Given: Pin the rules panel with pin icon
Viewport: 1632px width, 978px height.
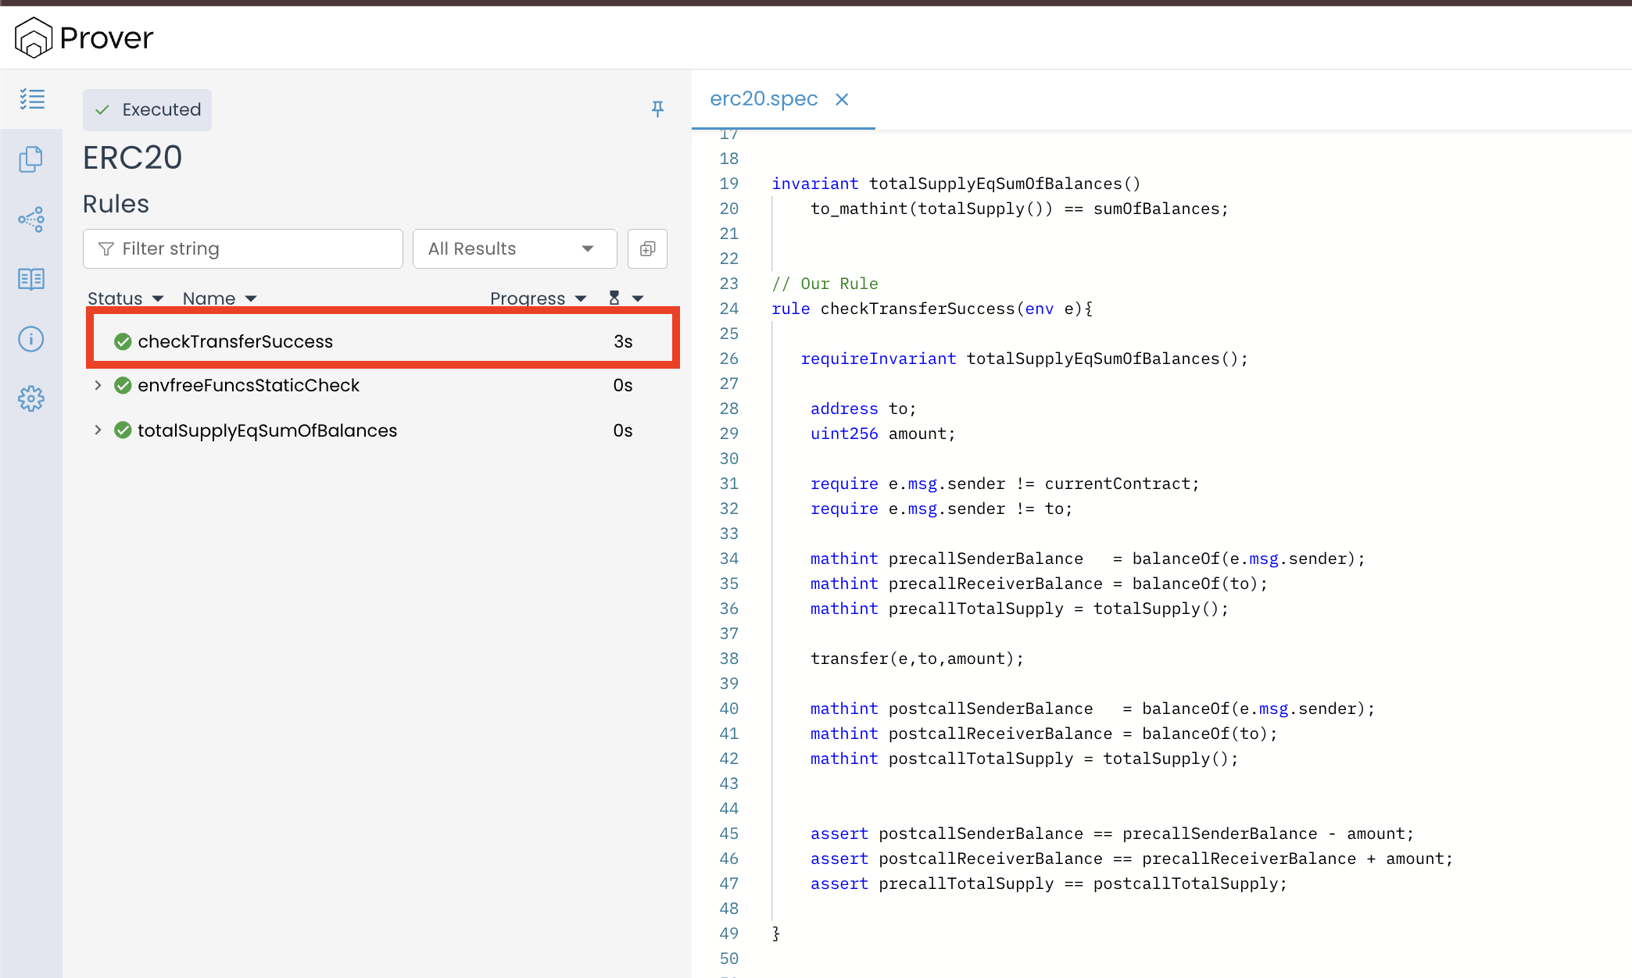Looking at the screenshot, I should pyautogui.click(x=657, y=109).
